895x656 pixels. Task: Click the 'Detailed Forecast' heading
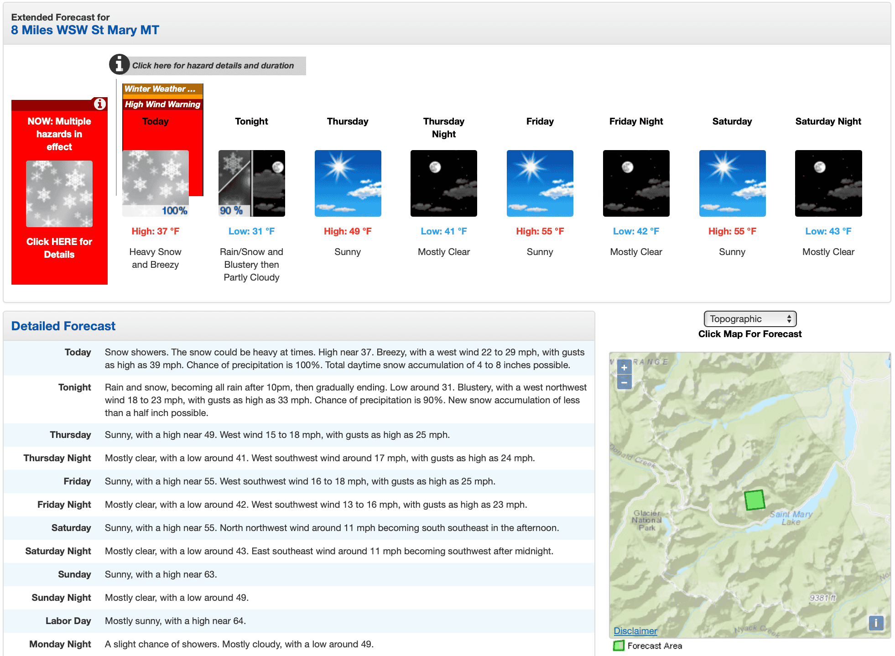[63, 326]
